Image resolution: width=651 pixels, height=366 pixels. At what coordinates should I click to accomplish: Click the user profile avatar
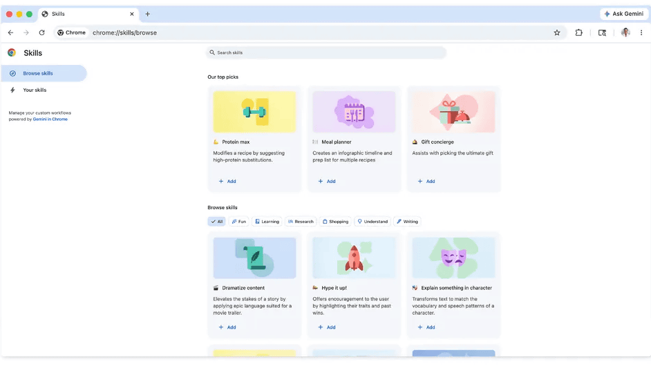625,32
